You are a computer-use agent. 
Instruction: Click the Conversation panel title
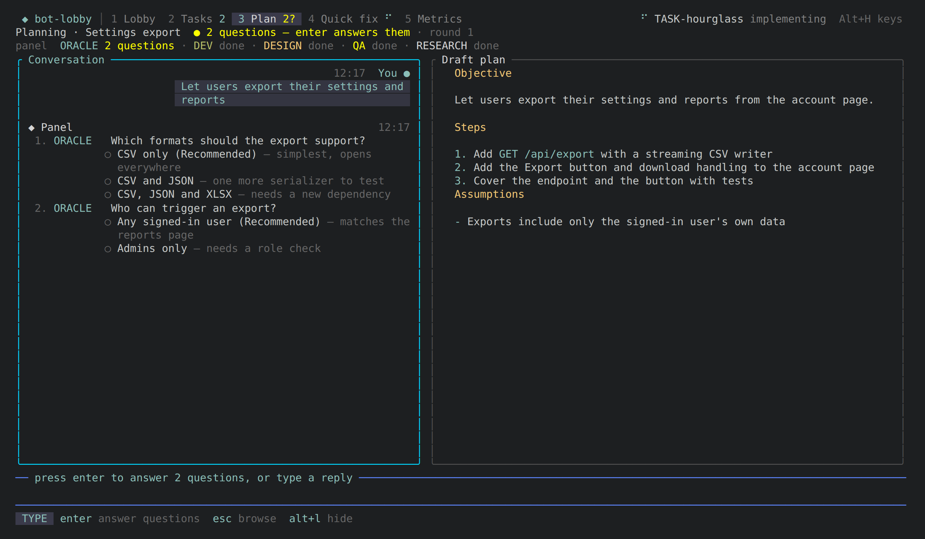pyautogui.click(x=67, y=60)
